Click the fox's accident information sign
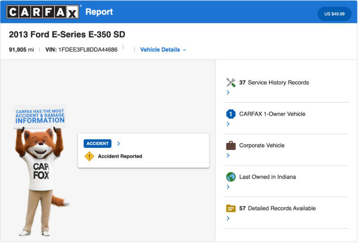358x243 pixels. coord(40,116)
